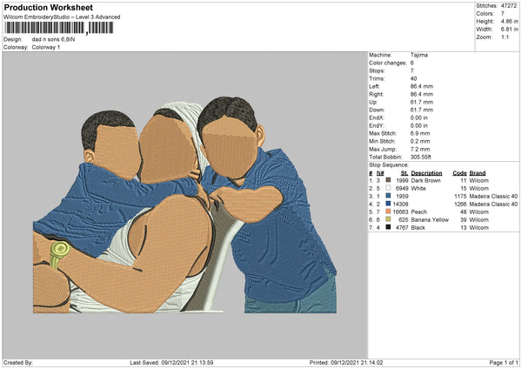
Task: Click the "Colorway 1" value
Action: pyautogui.click(x=46, y=47)
